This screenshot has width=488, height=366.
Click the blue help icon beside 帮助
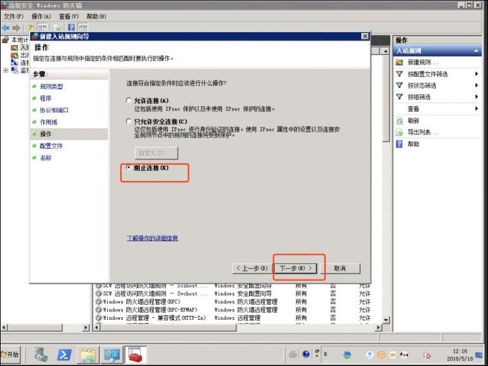coord(399,144)
